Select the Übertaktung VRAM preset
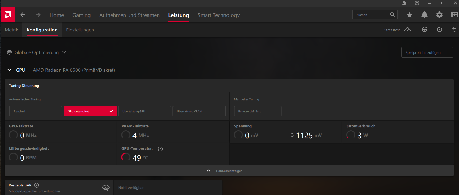Image resolution: width=459 pixels, height=195 pixels. point(199,111)
